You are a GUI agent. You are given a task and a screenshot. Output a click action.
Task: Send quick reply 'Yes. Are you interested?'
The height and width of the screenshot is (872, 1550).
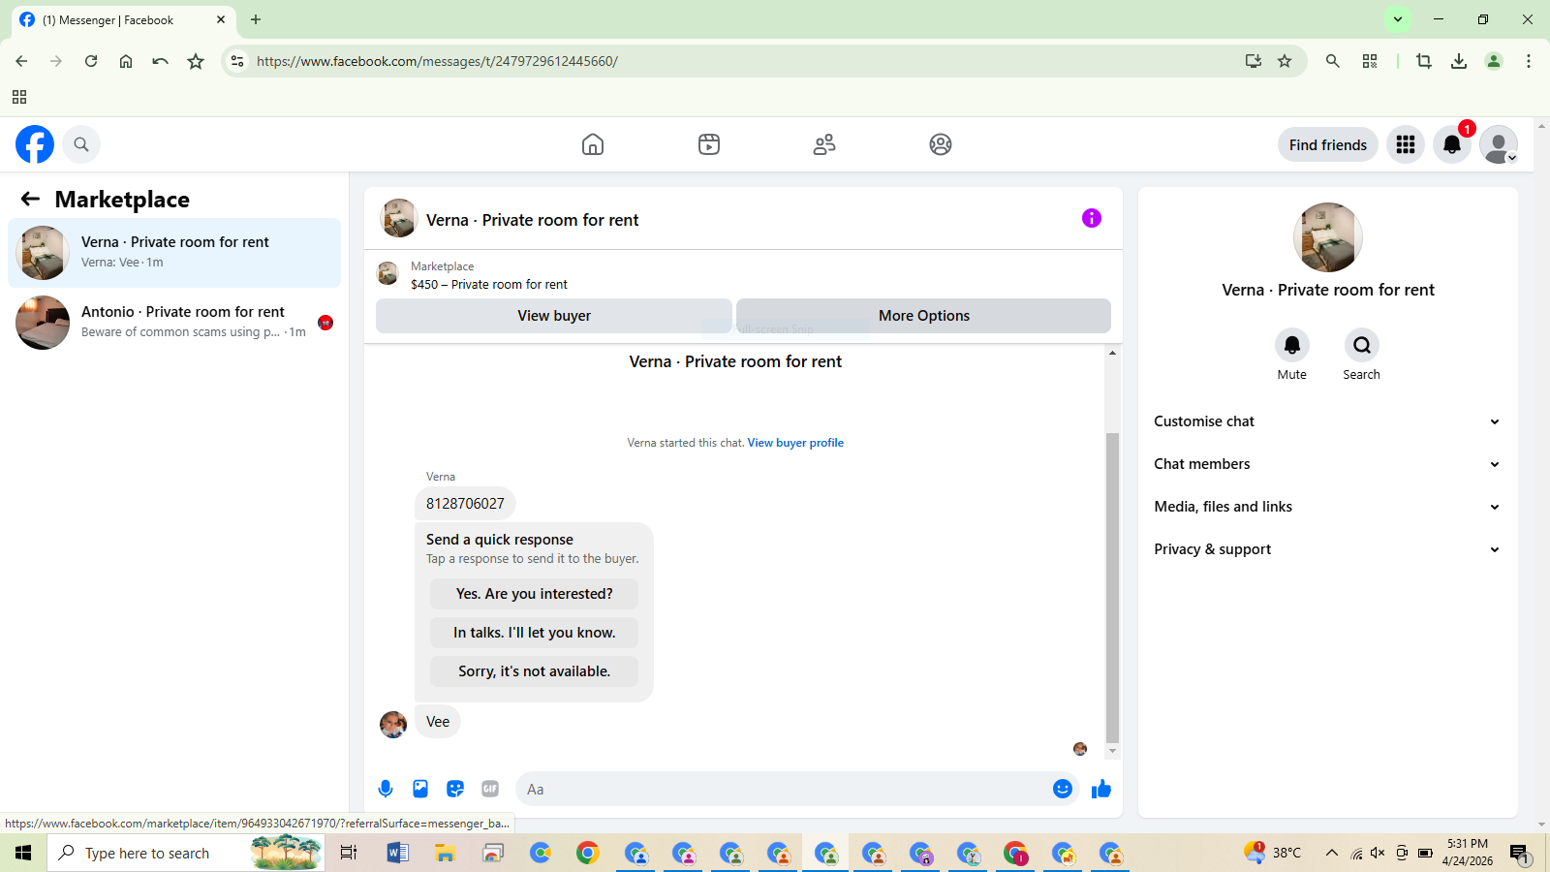click(535, 594)
